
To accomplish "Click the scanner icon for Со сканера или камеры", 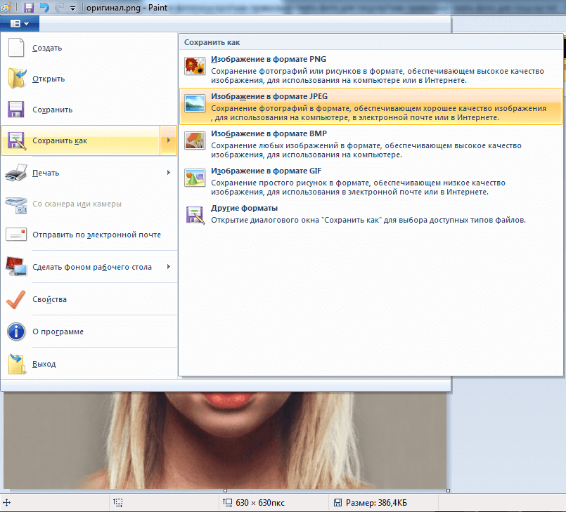I will click(x=16, y=205).
